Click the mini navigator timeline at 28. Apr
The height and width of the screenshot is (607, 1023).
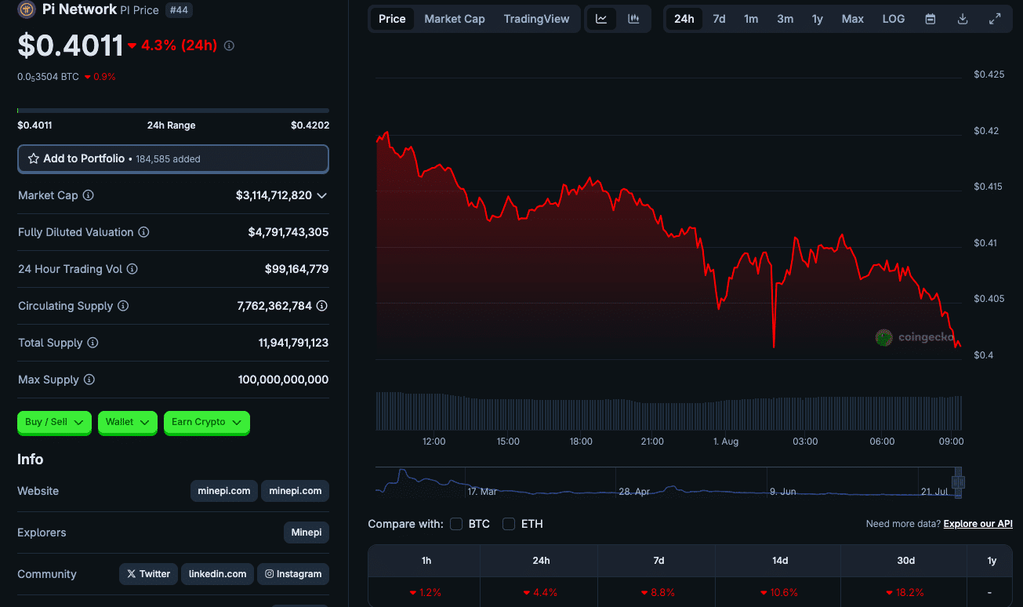pos(634,492)
